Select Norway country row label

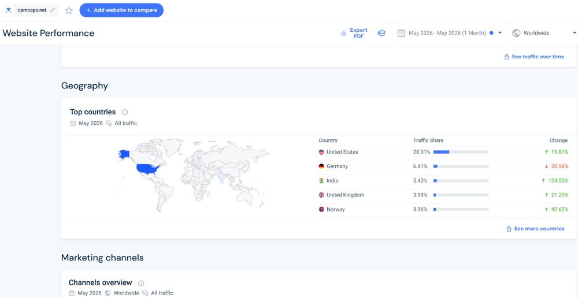(x=335, y=209)
